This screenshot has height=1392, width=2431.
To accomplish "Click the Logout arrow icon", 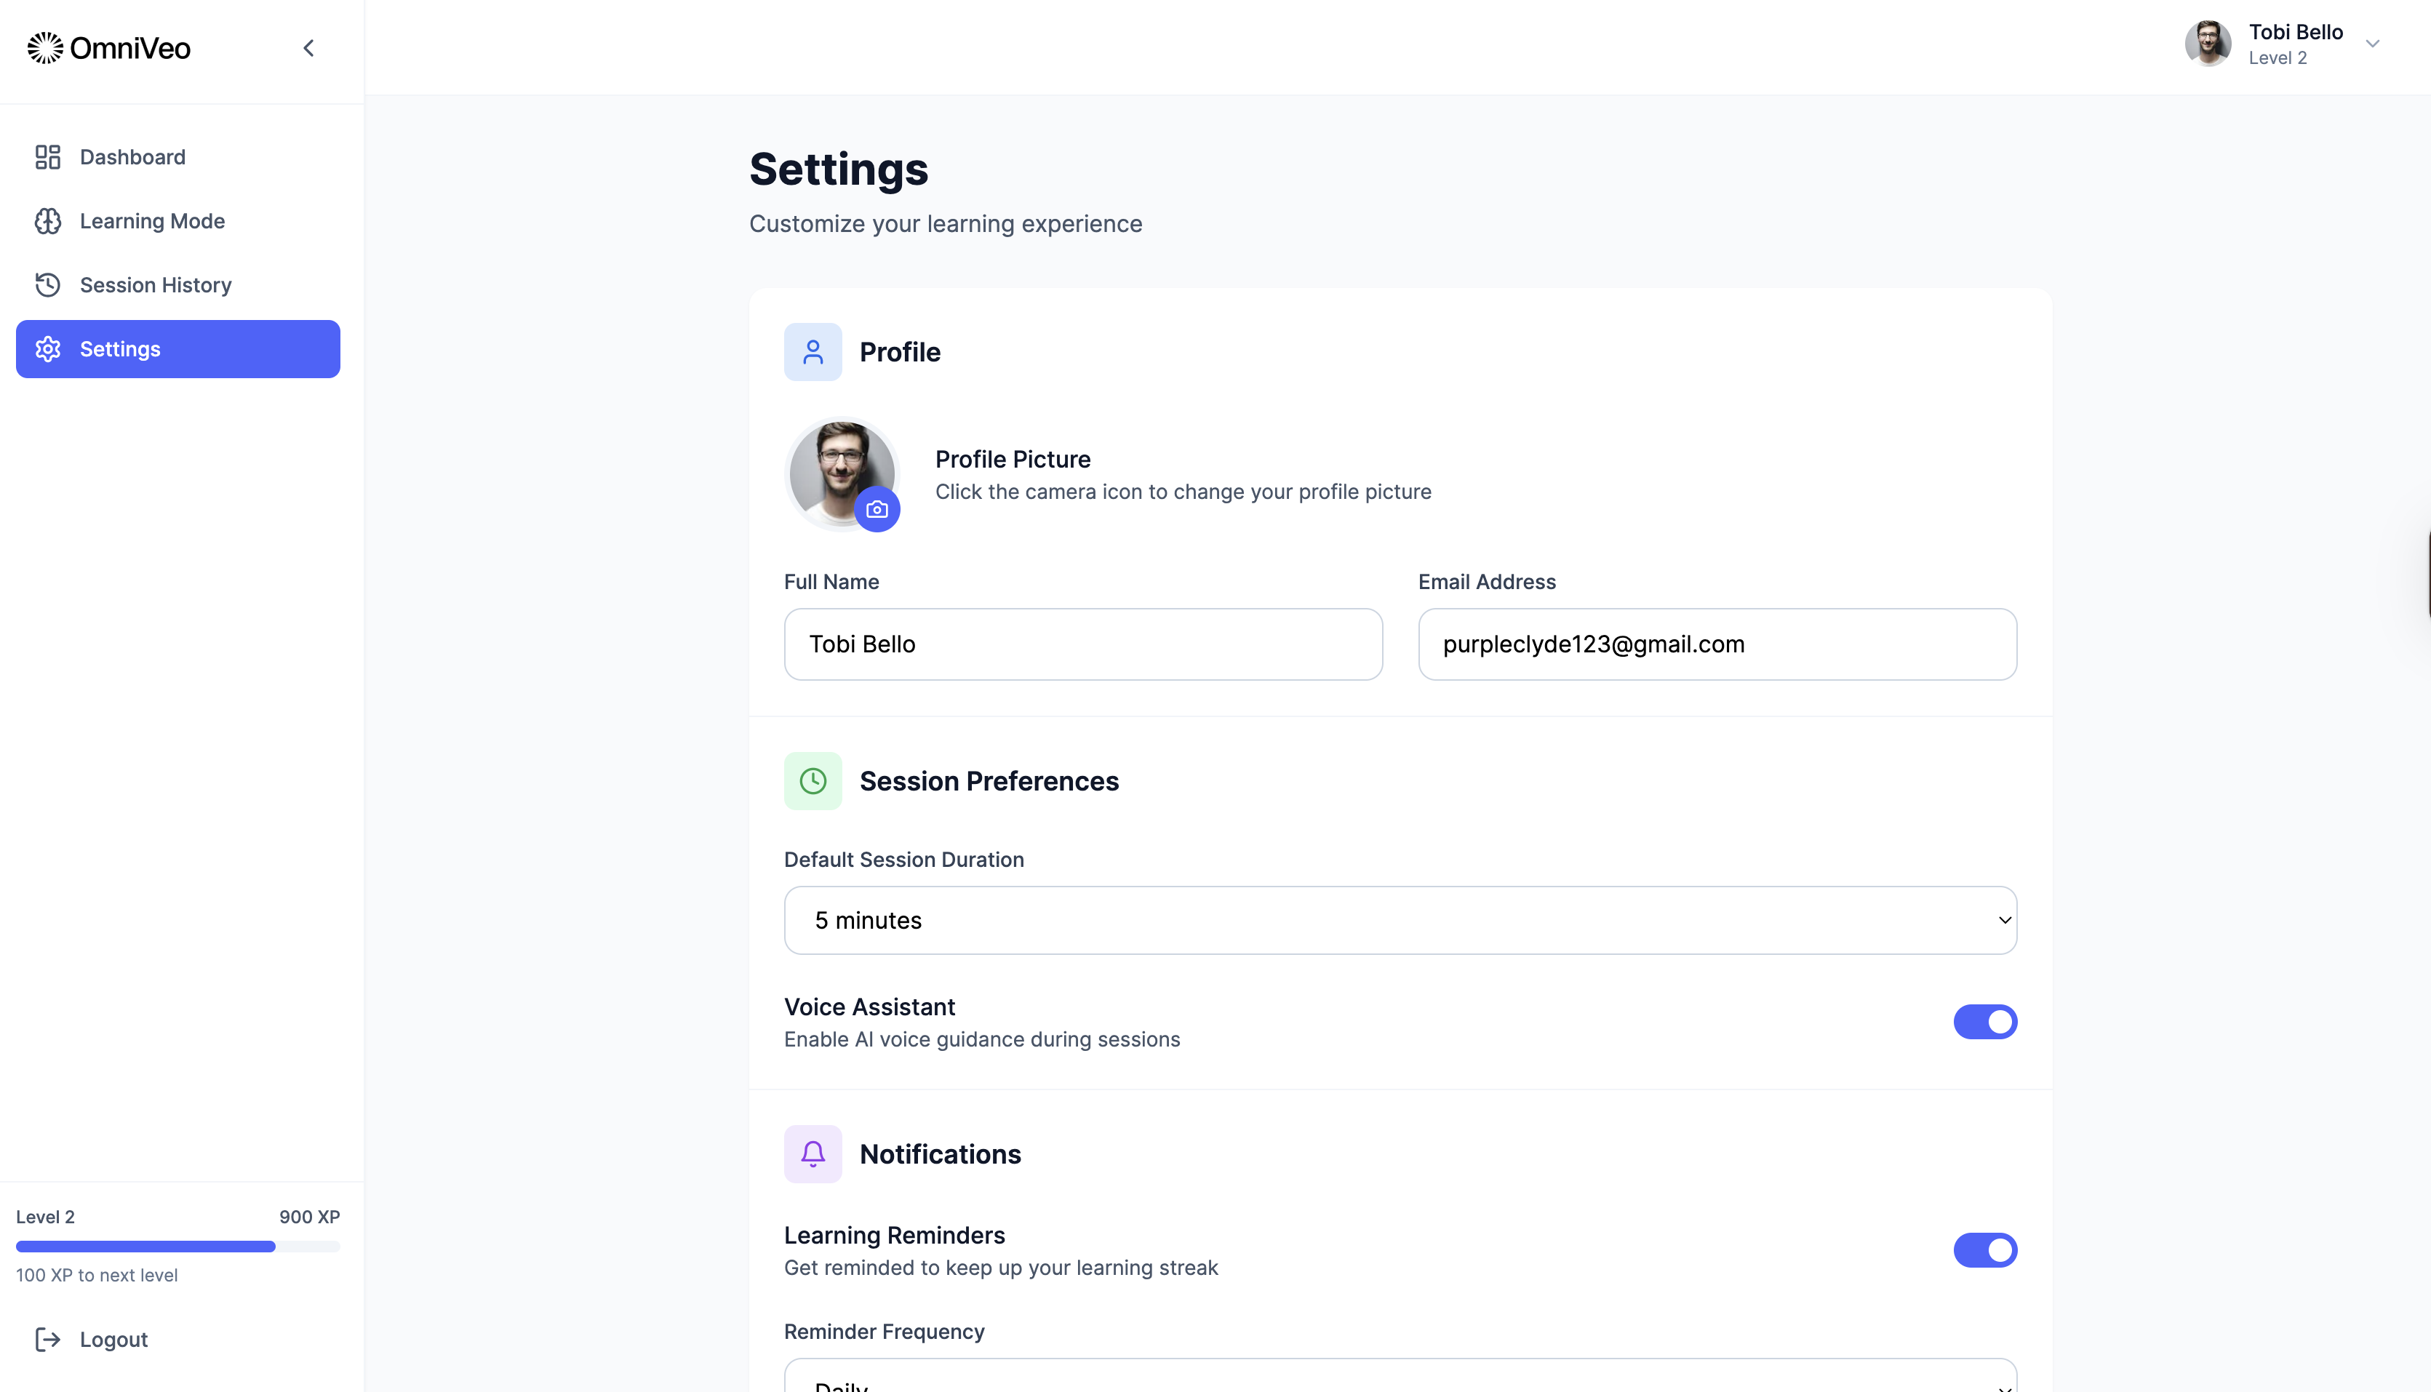I will click(48, 1340).
